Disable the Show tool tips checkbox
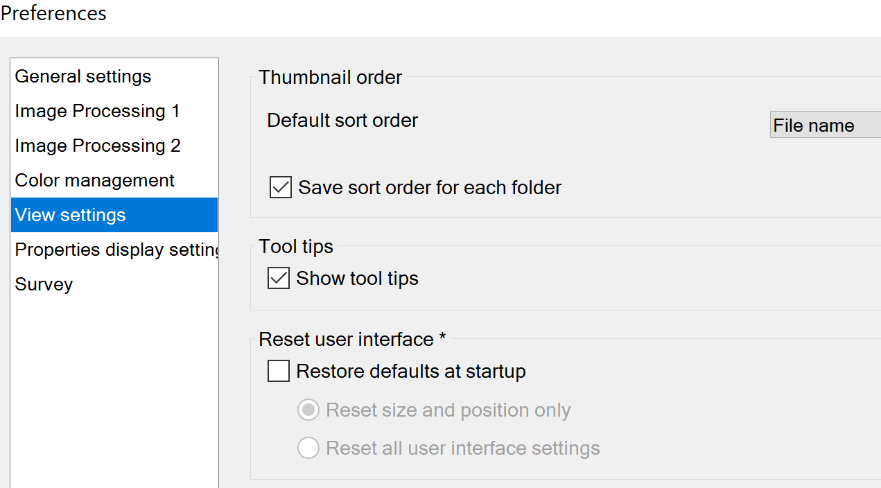Image resolution: width=881 pixels, height=488 pixels. 279,279
